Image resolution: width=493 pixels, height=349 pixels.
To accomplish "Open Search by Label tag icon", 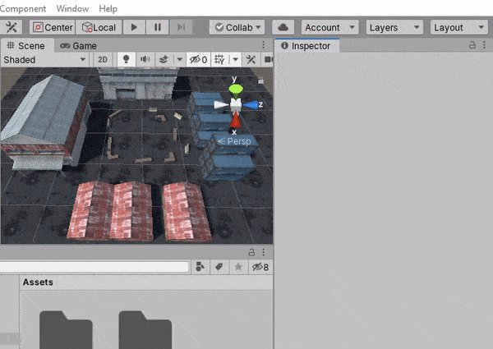I will pos(219,267).
